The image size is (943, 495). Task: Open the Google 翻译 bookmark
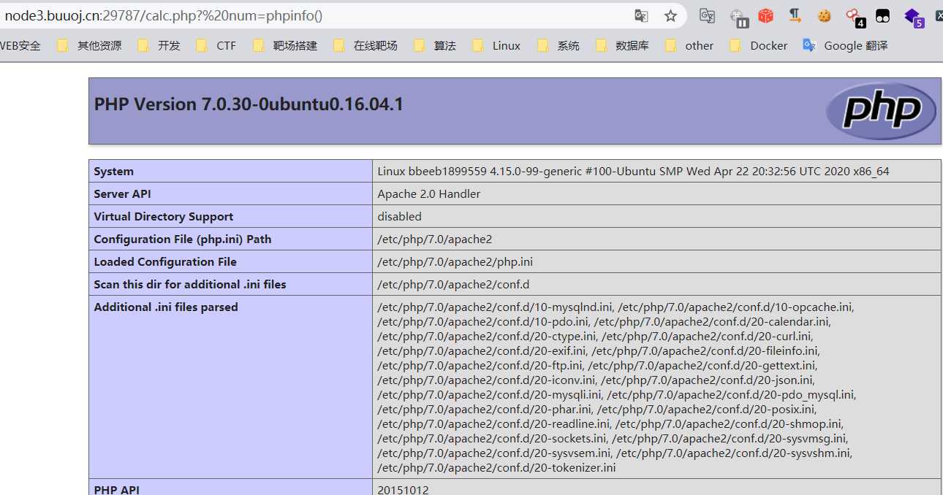(x=846, y=45)
